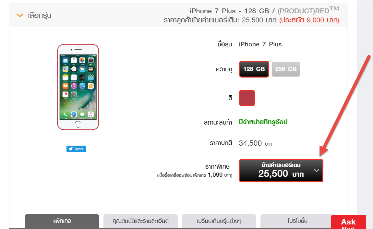Switch to the แพ็กเกจ tab
This screenshot has height=229, width=373.
[x=62, y=221]
